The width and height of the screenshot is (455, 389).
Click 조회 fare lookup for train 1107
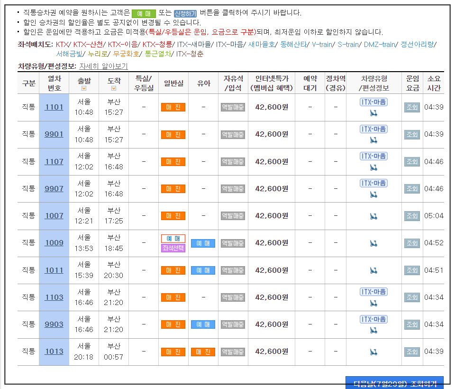point(412,161)
